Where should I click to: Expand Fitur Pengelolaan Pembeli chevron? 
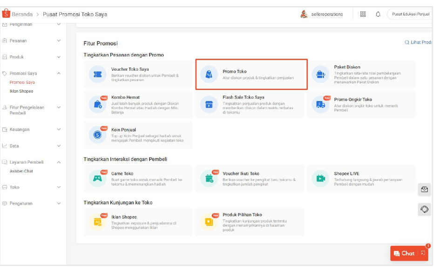tap(59, 108)
